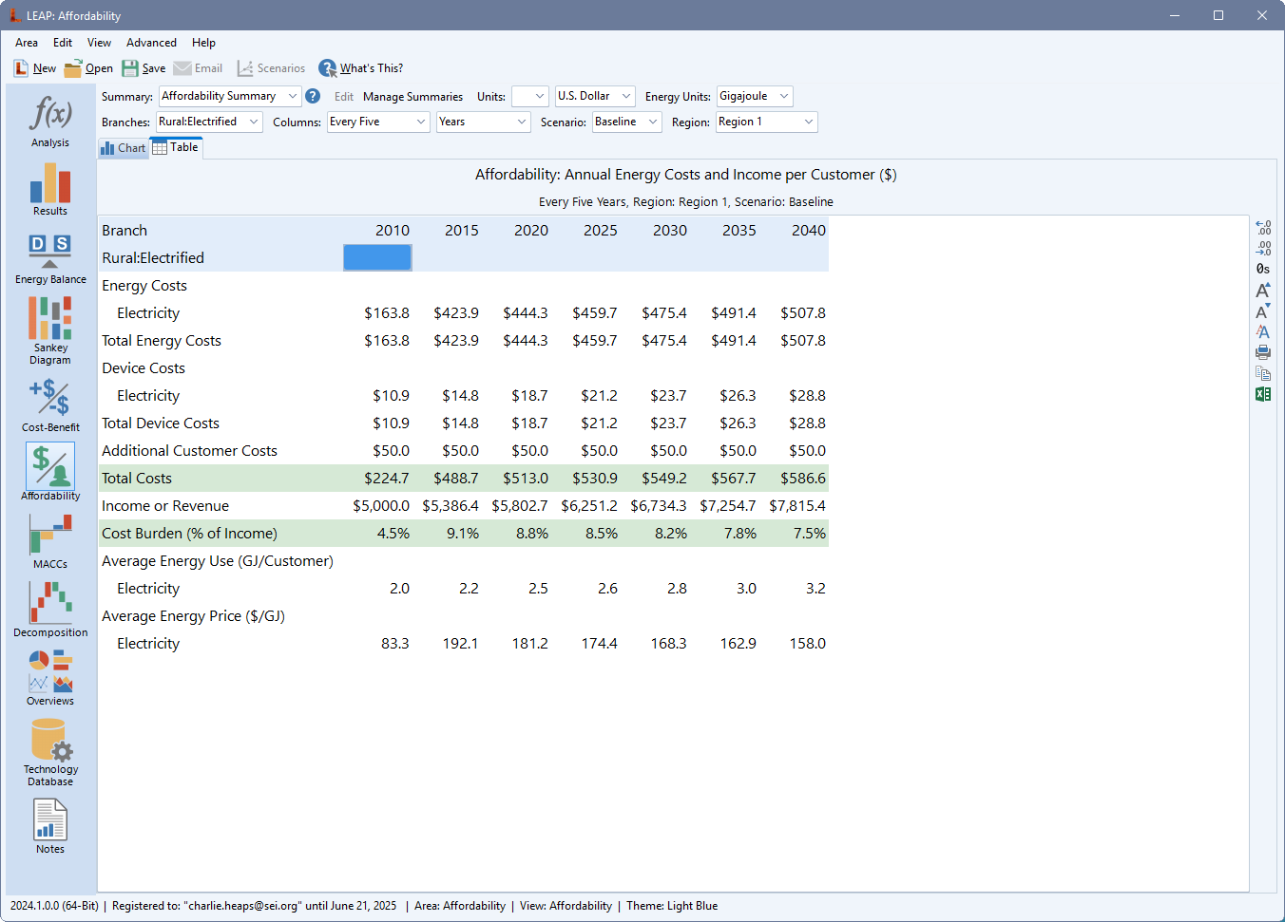
Task: Open the Technology Database
Action: (50, 751)
